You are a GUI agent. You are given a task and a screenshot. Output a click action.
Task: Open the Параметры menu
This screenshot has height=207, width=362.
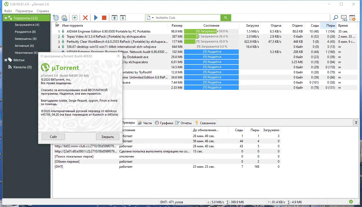[x=24, y=11]
